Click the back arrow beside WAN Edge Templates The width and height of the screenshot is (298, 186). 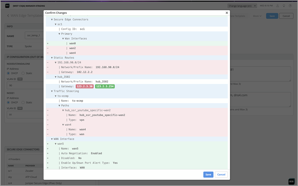pyautogui.click(x=8, y=16)
